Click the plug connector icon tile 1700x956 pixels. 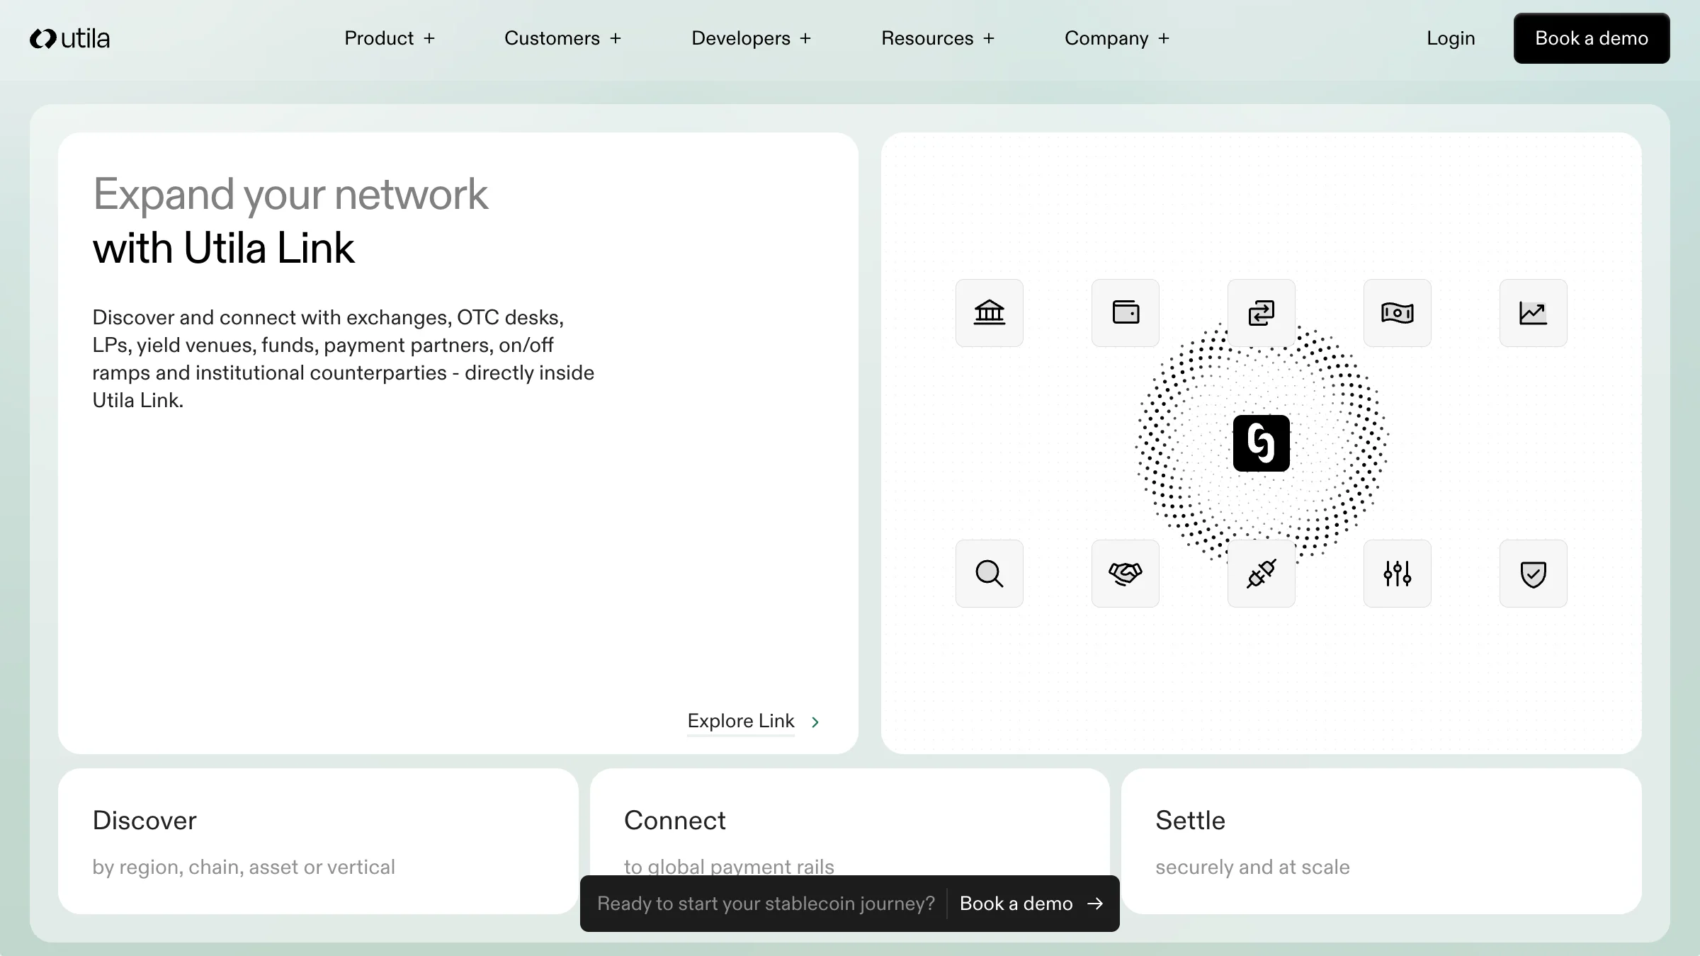[x=1261, y=573]
